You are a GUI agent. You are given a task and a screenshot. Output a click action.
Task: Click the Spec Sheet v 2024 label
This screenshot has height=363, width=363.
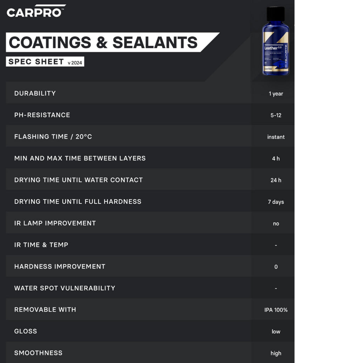click(45, 62)
